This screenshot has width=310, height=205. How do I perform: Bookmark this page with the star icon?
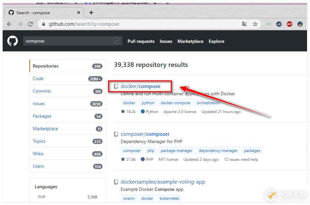(255, 24)
